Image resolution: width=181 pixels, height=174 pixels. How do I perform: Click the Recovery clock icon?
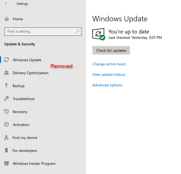coord(6,111)
